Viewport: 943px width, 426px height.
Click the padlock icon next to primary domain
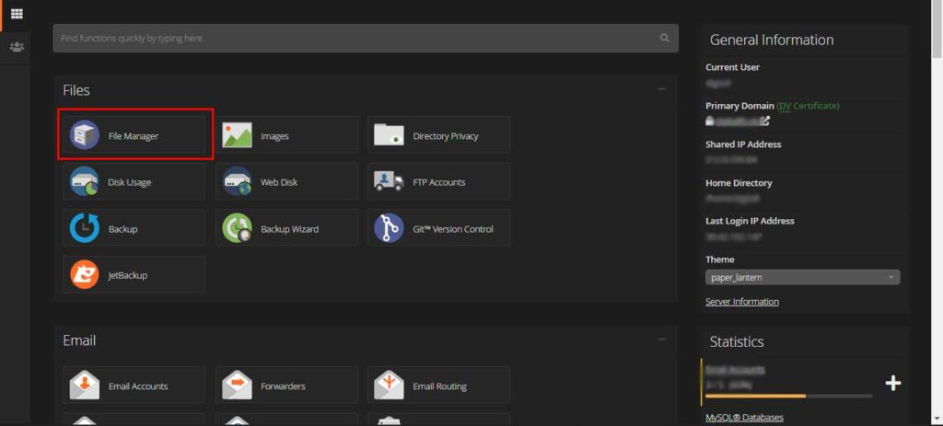click(x=710, y=121)
